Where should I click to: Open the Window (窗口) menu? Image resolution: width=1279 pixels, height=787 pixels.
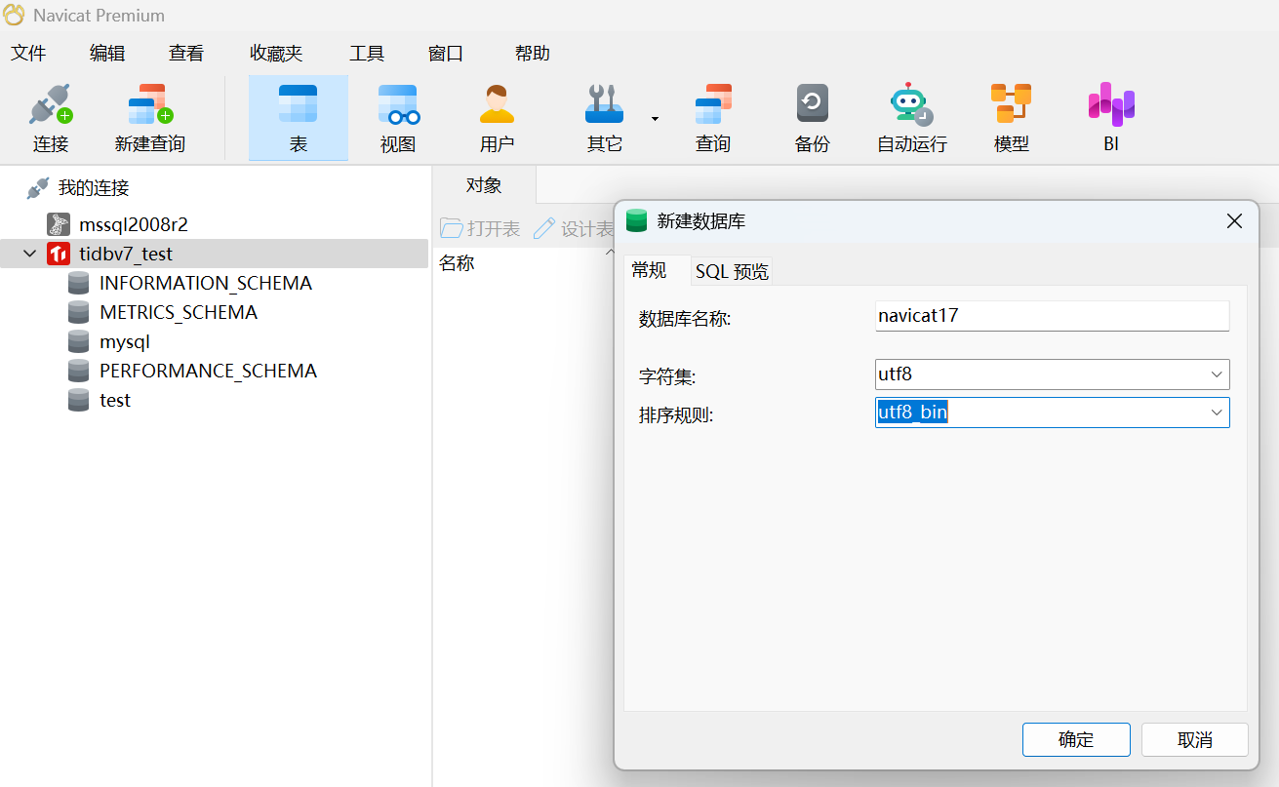coord(446,54)
